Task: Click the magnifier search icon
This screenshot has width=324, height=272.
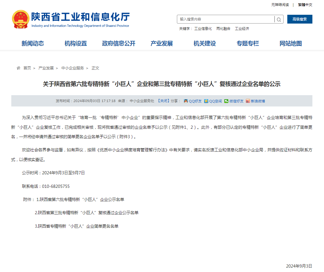Action: (x=279, y=19)
